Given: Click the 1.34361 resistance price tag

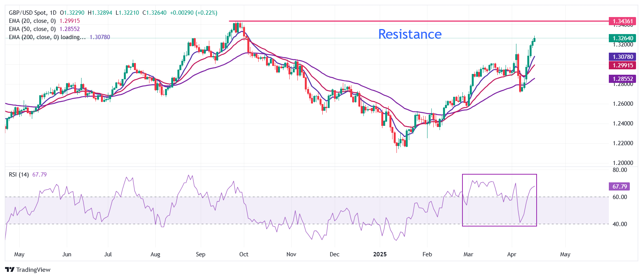Looking at the screenshot, I should click(x=622, y=21).
